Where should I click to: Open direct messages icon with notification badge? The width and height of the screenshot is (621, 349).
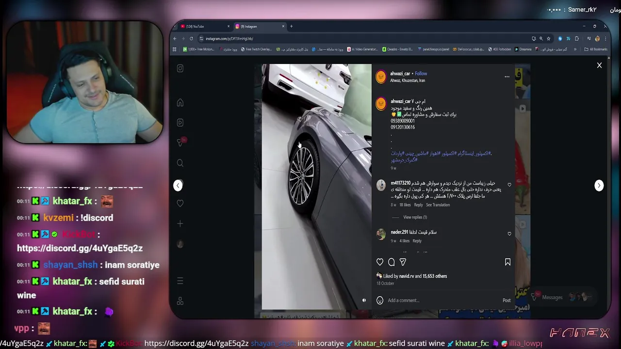180,142
